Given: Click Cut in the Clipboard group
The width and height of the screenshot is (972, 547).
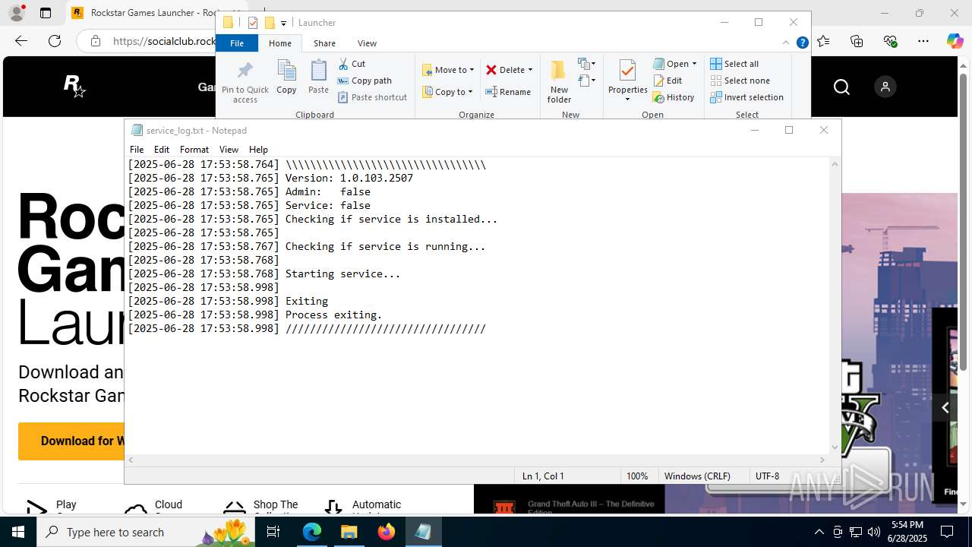Looking at the screenshot, I should pyautogui.click(x=352, y=64).
